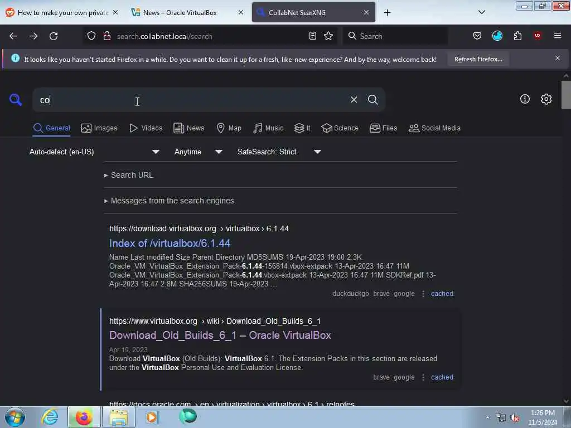Open the Auto-detect (en-US) language dropdown

[x=95, y=152]
